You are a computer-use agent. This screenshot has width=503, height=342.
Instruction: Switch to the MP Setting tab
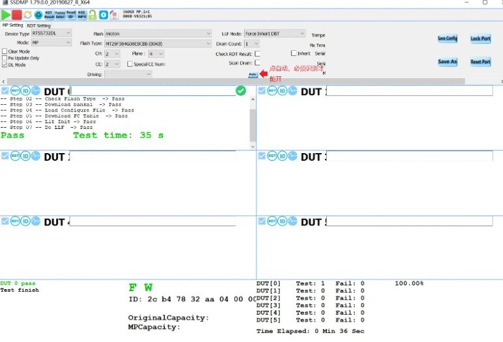click(x=12, y=25)
